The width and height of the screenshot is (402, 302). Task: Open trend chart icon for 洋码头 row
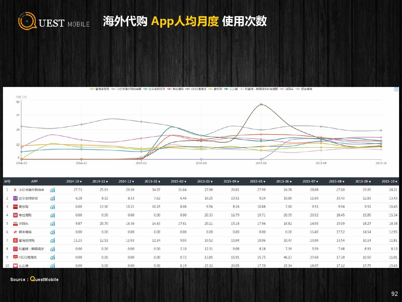click(53, 224)
